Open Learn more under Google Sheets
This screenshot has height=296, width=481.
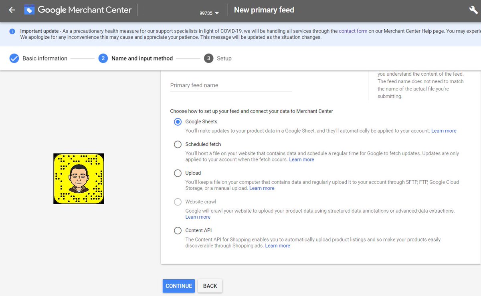coord(444,131)
